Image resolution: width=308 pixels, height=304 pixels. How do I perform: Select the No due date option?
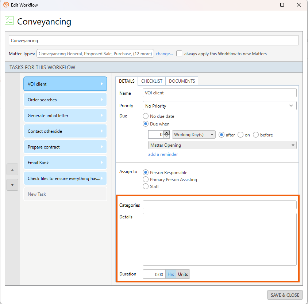[146, 116]
